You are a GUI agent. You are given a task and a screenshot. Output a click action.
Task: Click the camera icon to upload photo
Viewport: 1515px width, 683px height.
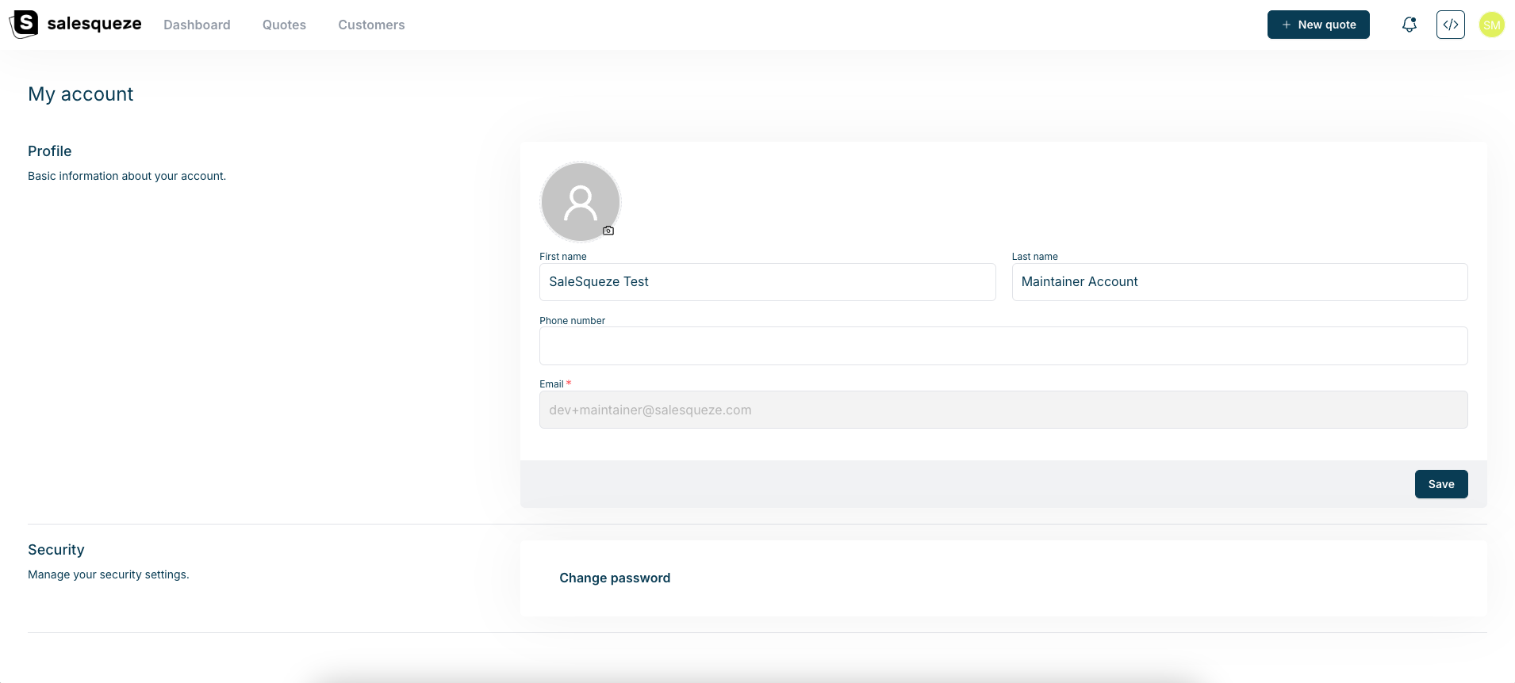pos(608,231)
